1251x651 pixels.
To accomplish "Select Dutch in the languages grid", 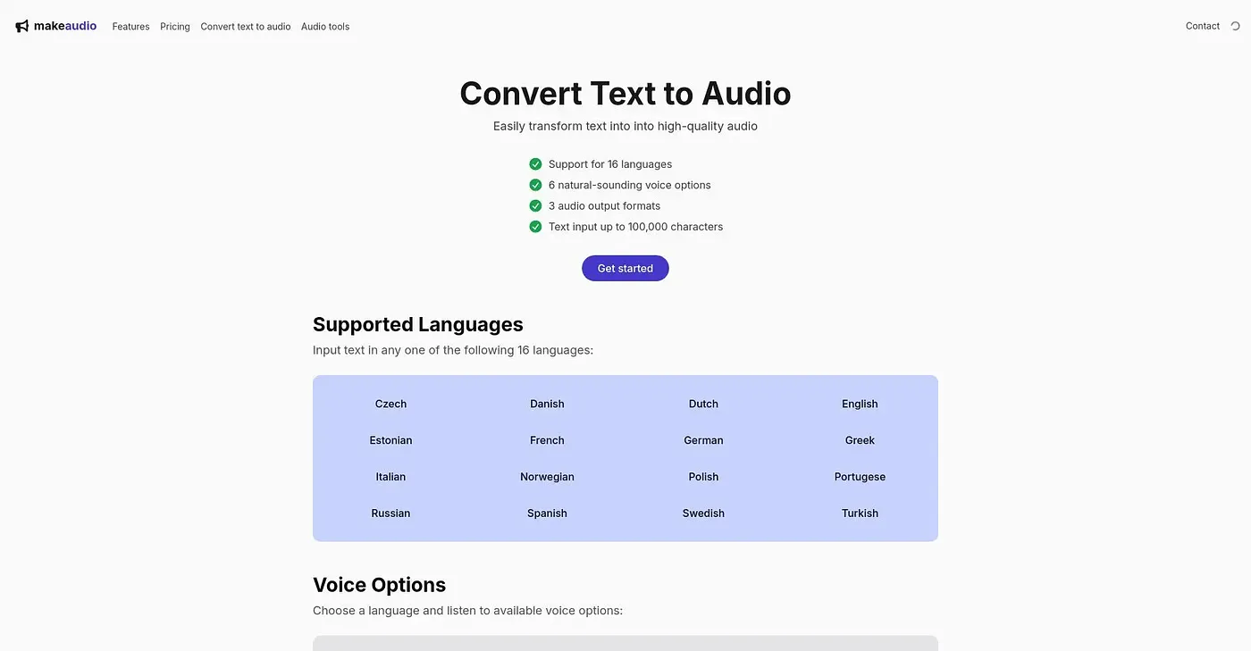I will [703, 404].
